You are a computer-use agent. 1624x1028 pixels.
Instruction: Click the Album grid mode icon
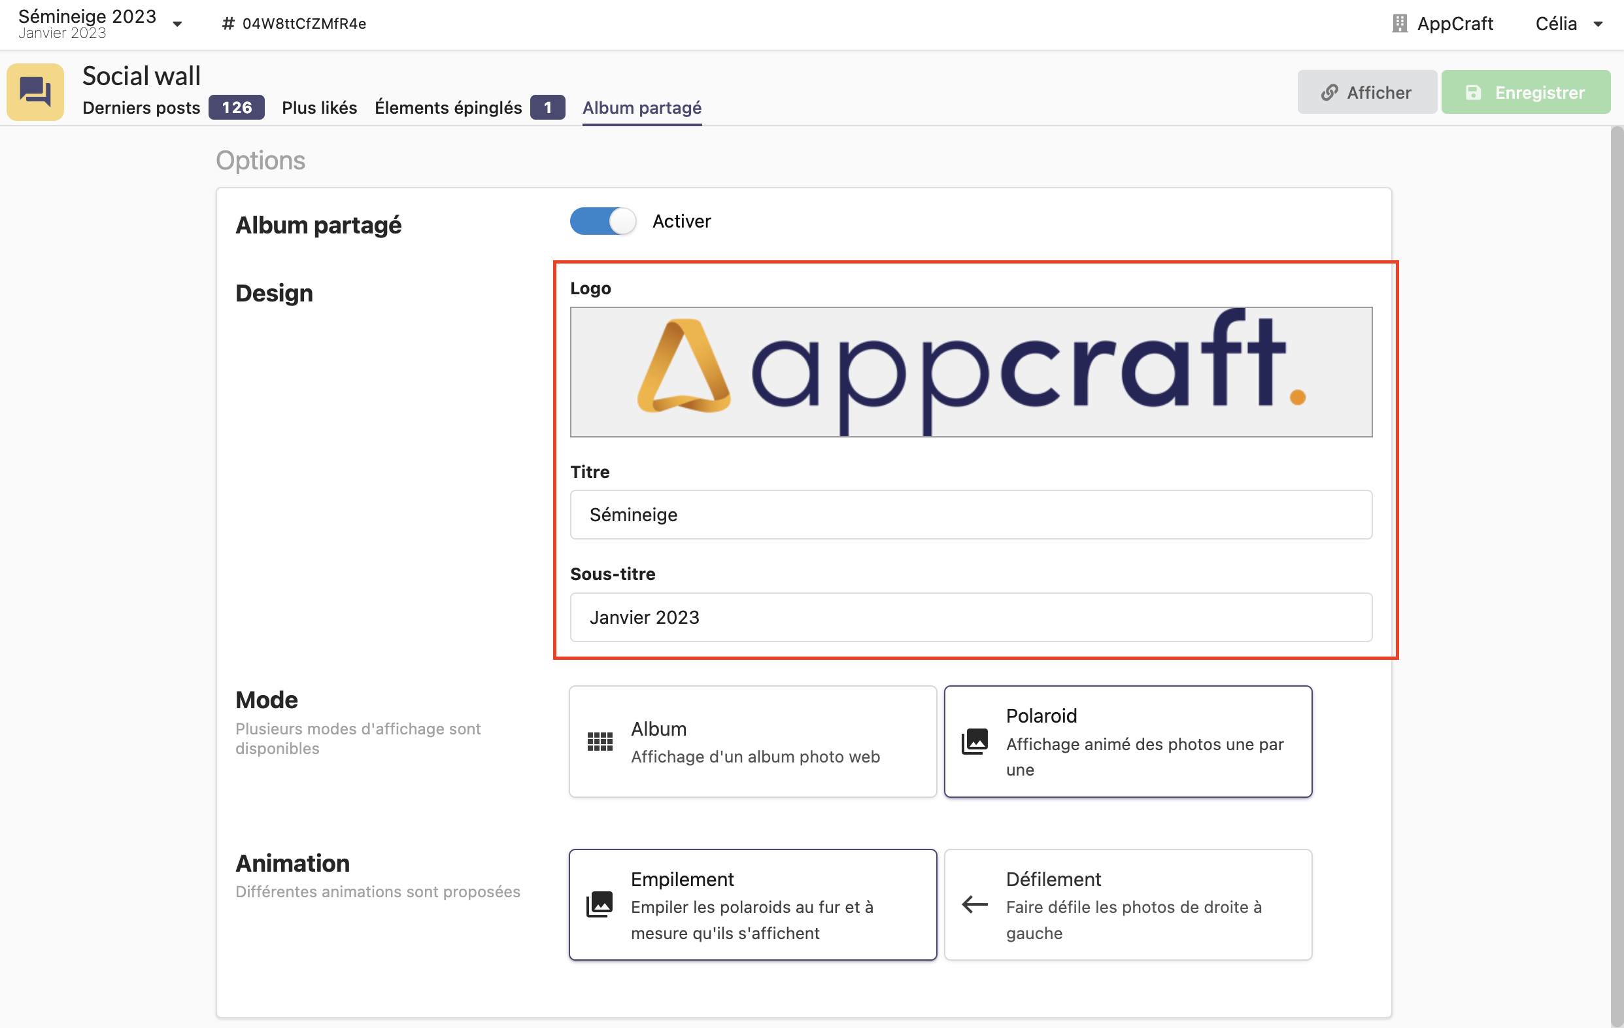600,742
